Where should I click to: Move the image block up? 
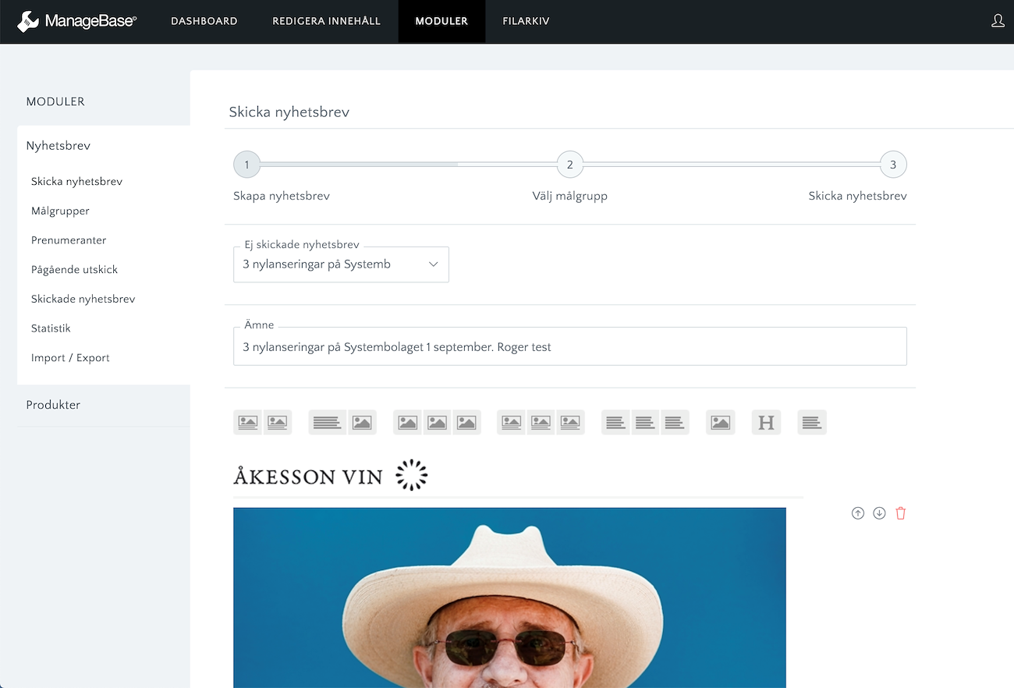(x=858, y=513)
